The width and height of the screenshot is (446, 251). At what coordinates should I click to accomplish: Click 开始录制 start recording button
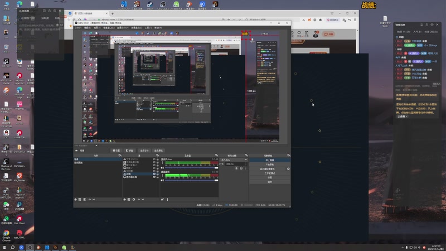(x=270, y=165)
